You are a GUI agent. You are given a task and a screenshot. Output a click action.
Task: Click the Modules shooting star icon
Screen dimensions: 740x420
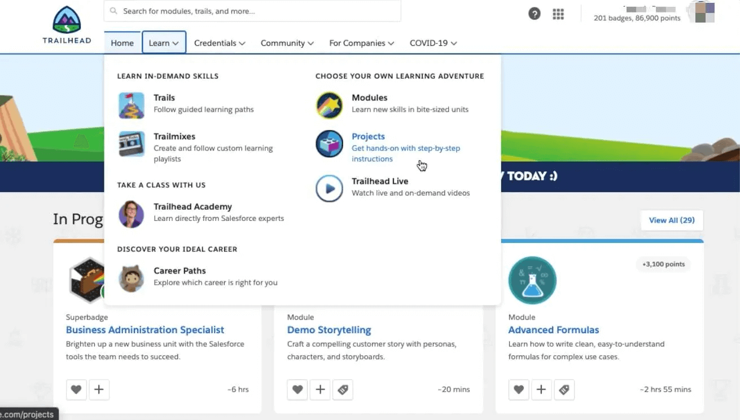329,105
